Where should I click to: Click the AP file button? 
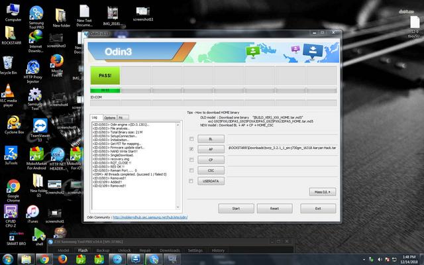point(211,149)
